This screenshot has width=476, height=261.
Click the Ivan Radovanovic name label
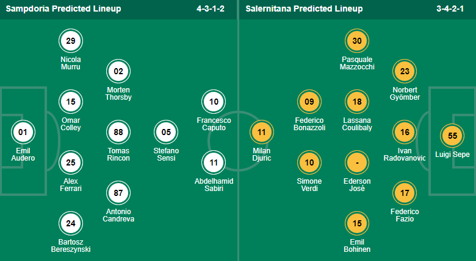(x=405, y=155)
